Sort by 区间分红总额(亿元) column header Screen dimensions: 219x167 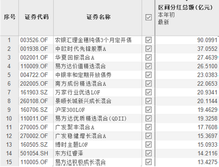(185, 8)
